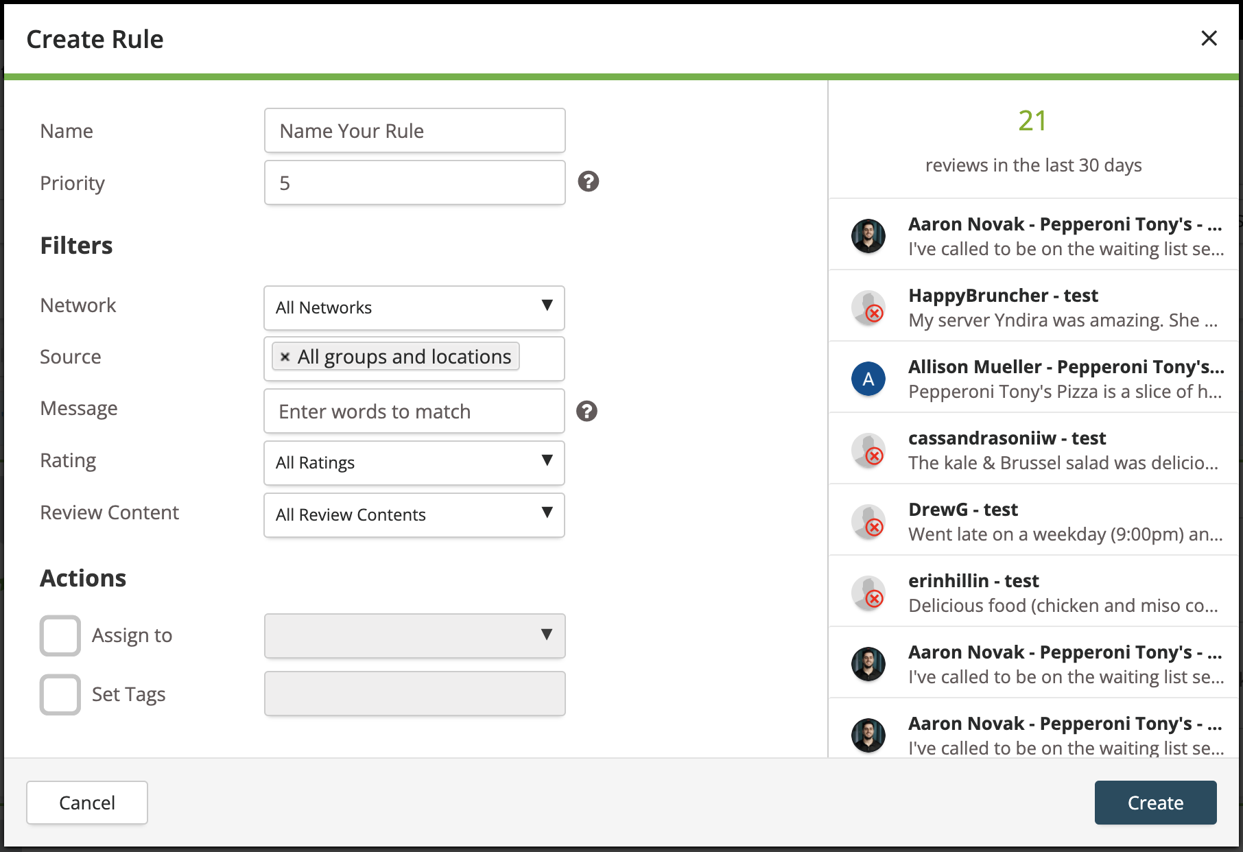1243x852 pixels.
Task: Open the Assign to user dropdown
Action: click(414, 636)
